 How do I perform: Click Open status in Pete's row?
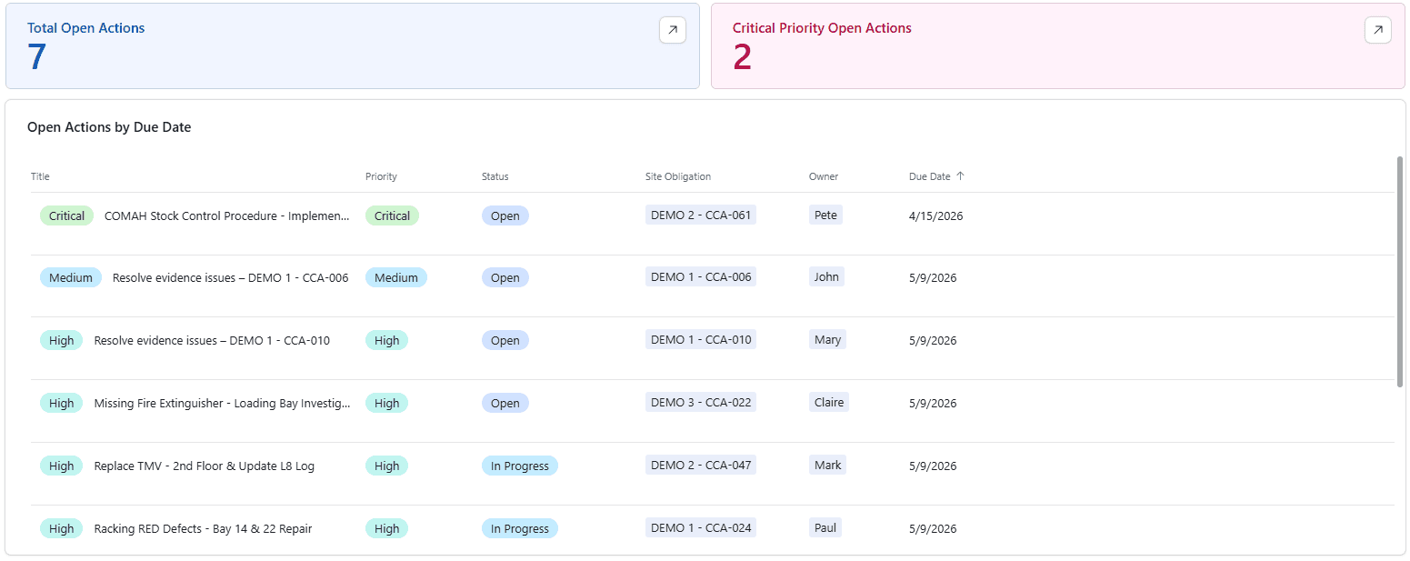[505, 215]
